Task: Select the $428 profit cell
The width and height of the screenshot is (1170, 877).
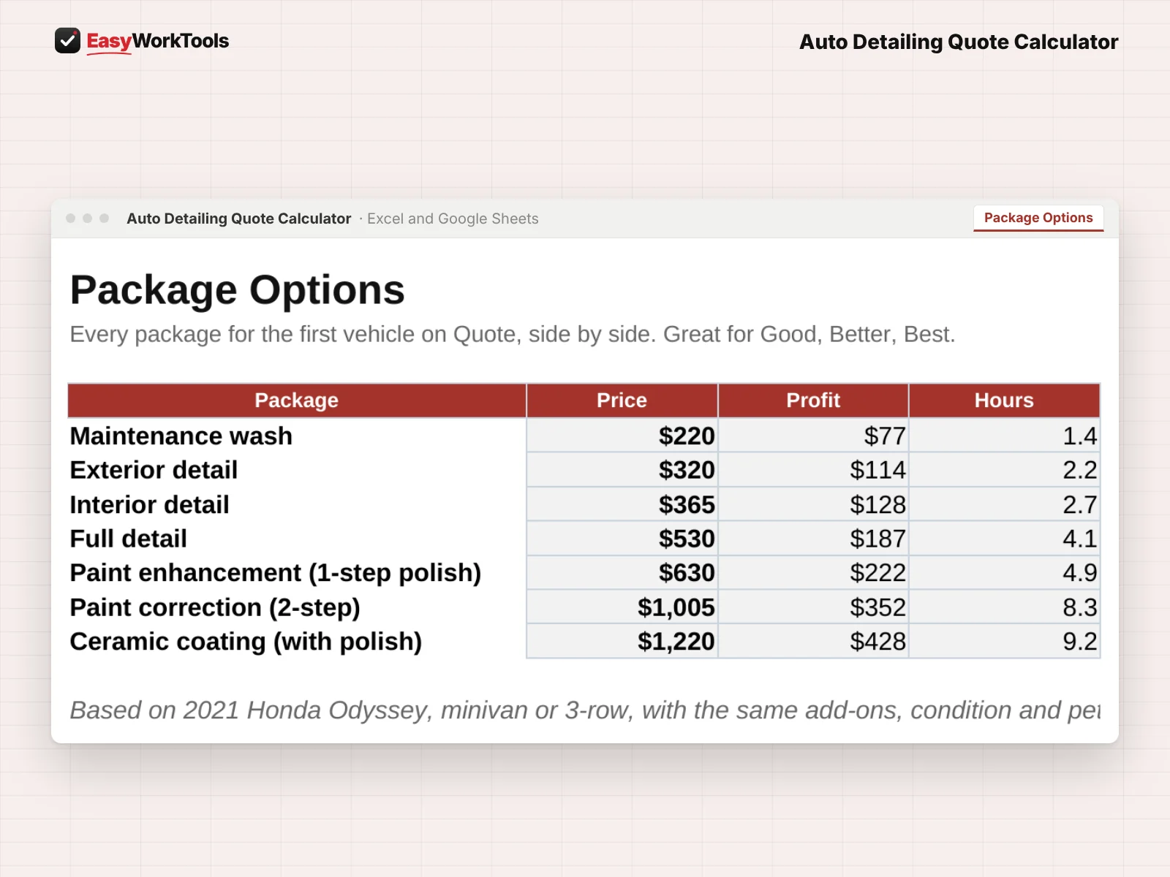Action: [x=813, y=641]
